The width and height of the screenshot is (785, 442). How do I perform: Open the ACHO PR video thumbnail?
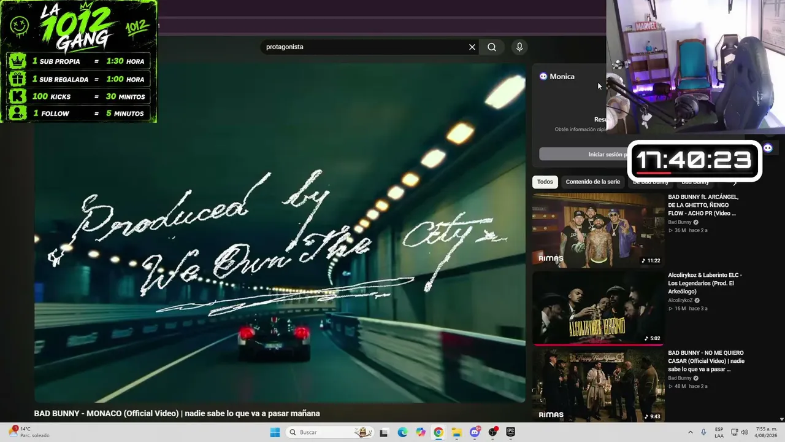coord(597,230)
